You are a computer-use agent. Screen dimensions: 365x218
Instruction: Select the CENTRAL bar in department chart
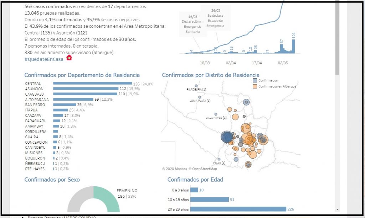[x=87, y=84]
